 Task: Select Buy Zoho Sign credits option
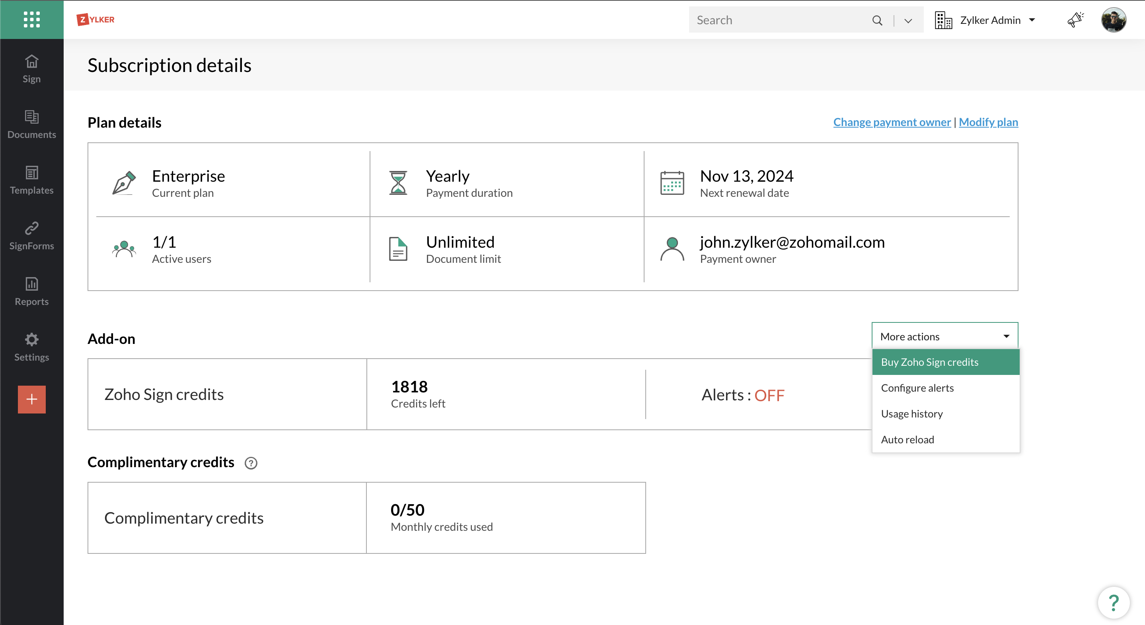929,362
